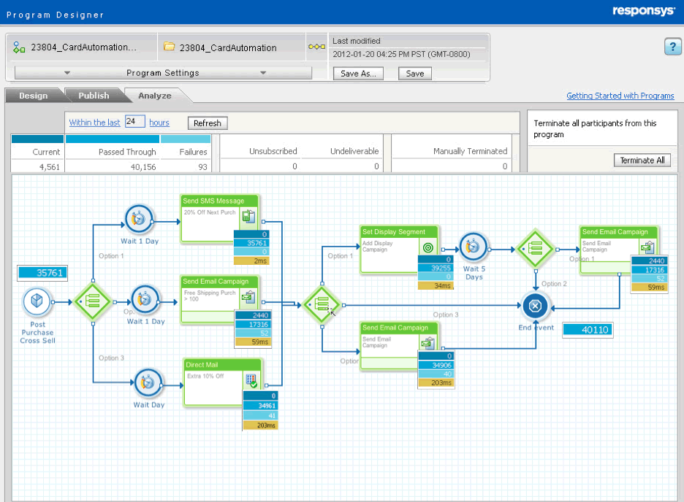The width and height of the screenshot is (684, 502).
Task: Click the 34ms stat on Set Display Segment
Action: coord(436,285)
